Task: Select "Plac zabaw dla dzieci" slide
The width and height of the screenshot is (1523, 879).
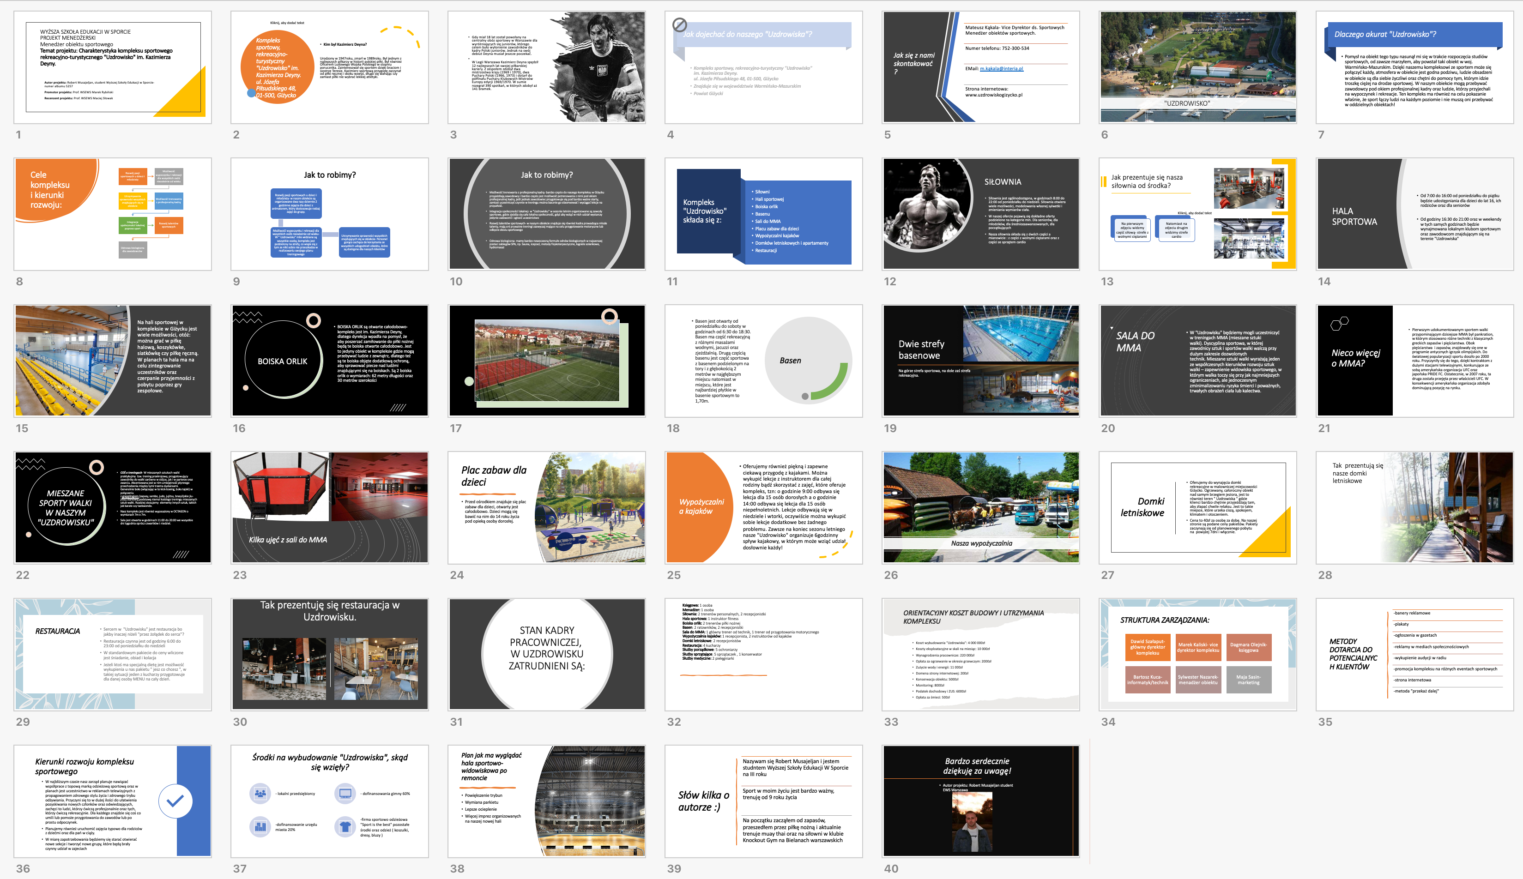Action: click(546, 507)
